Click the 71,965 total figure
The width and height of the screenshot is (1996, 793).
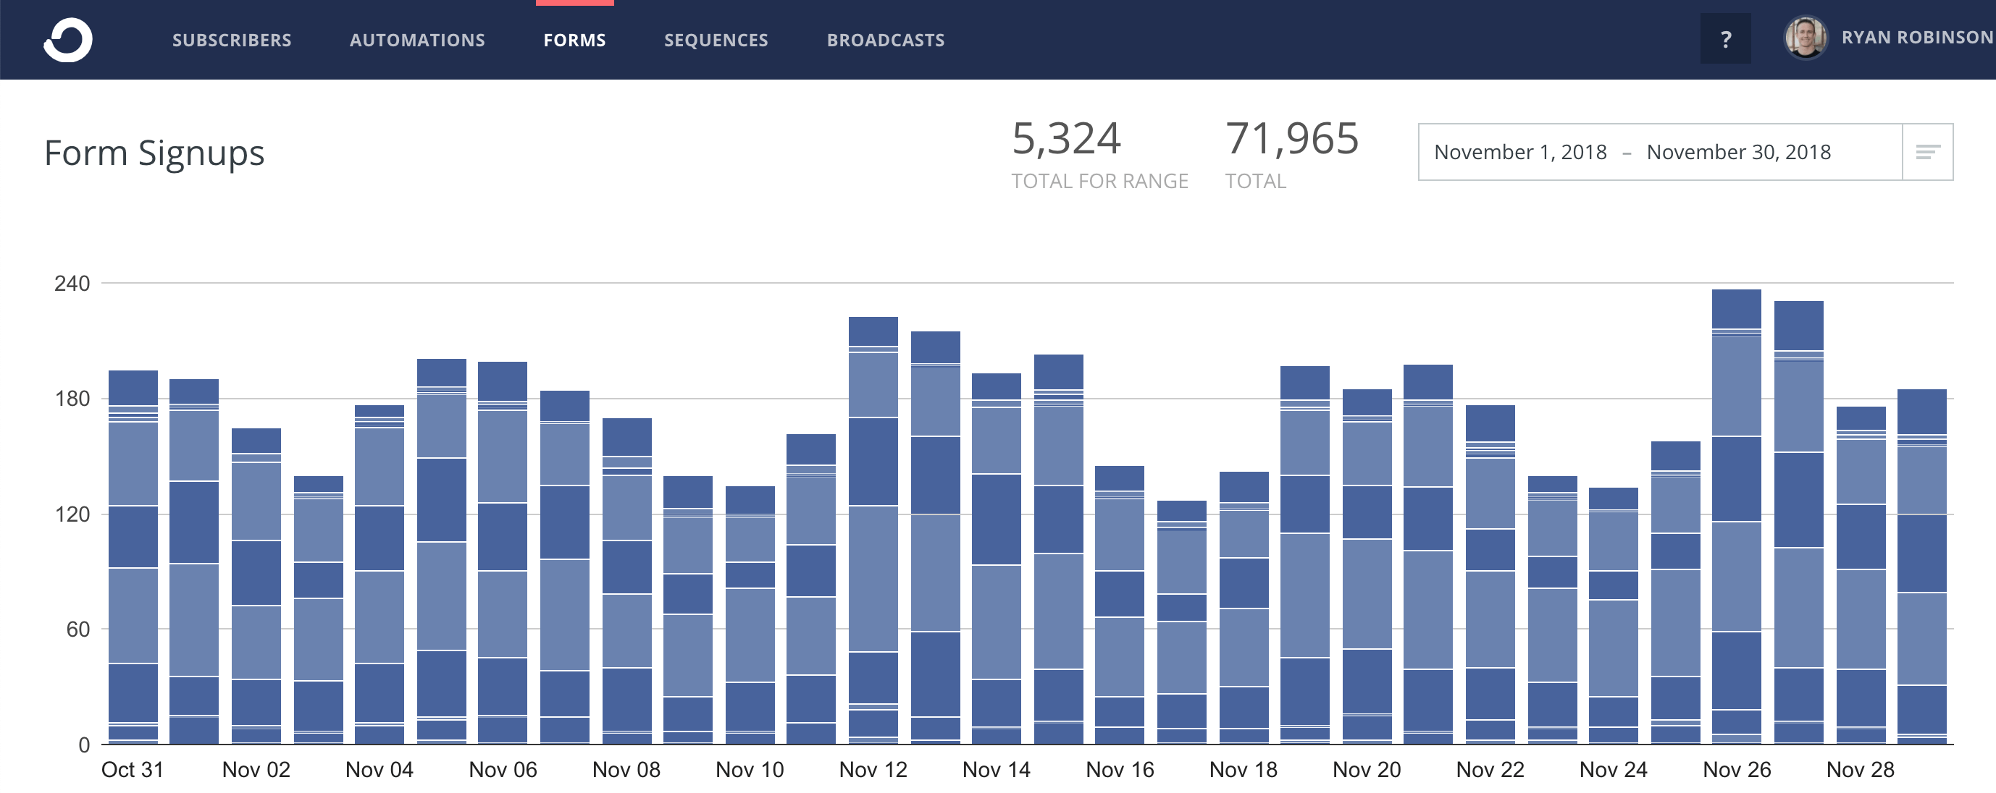tap(1291, 139)
